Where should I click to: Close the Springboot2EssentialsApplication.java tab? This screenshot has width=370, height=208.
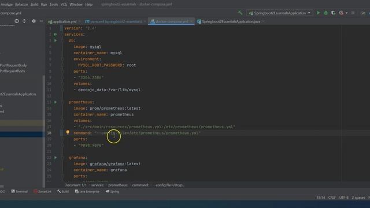(x=264, y=21)
